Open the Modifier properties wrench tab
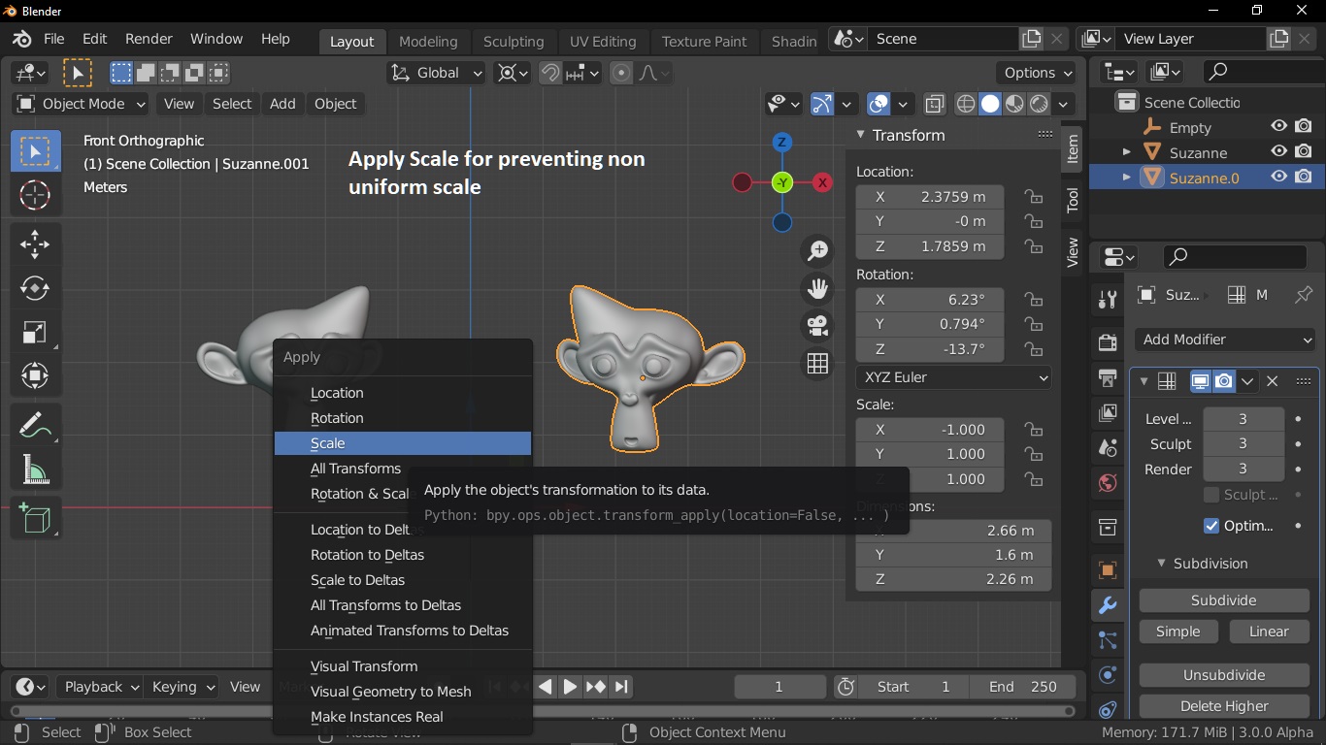Image resolution: width=1326 pixels, height=745 pixels. (x=1108, y=605)
